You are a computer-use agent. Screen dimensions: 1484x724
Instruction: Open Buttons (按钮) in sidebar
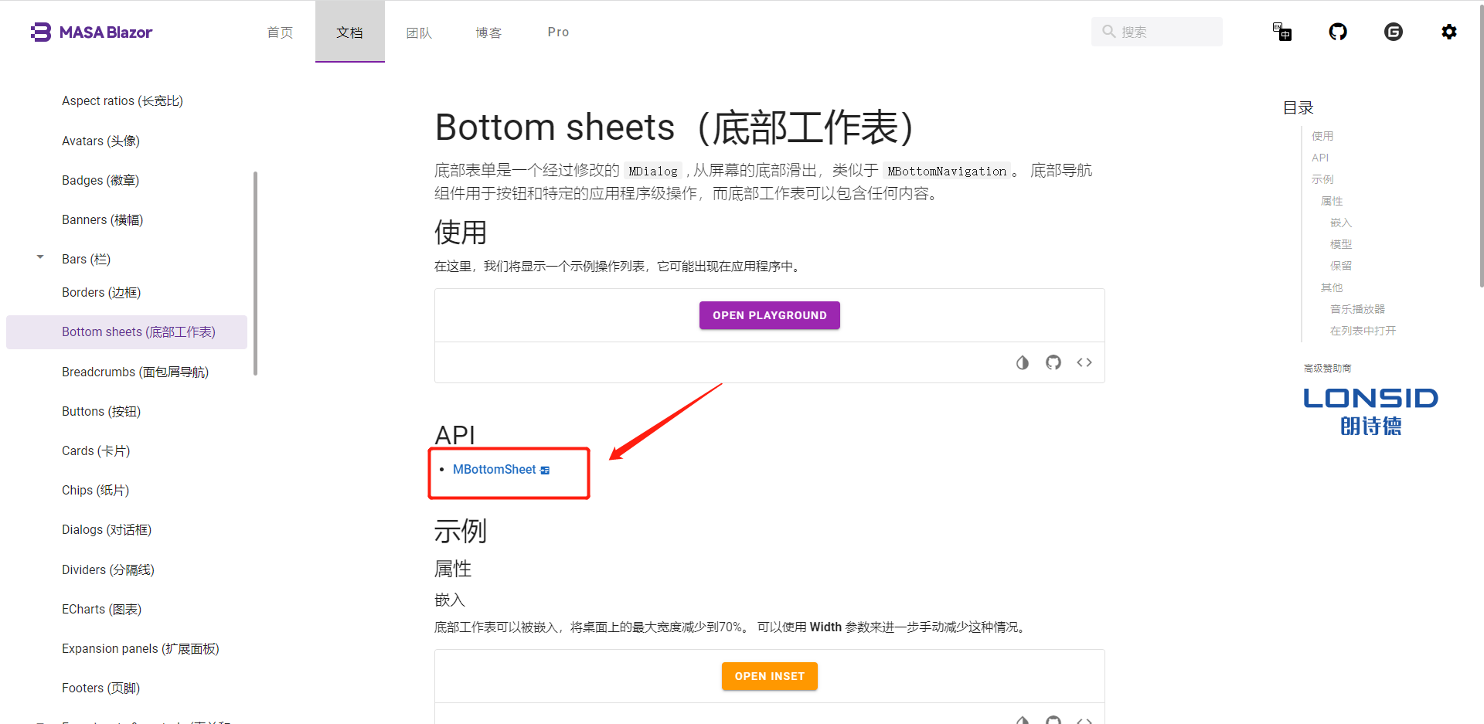click(101, 411)
